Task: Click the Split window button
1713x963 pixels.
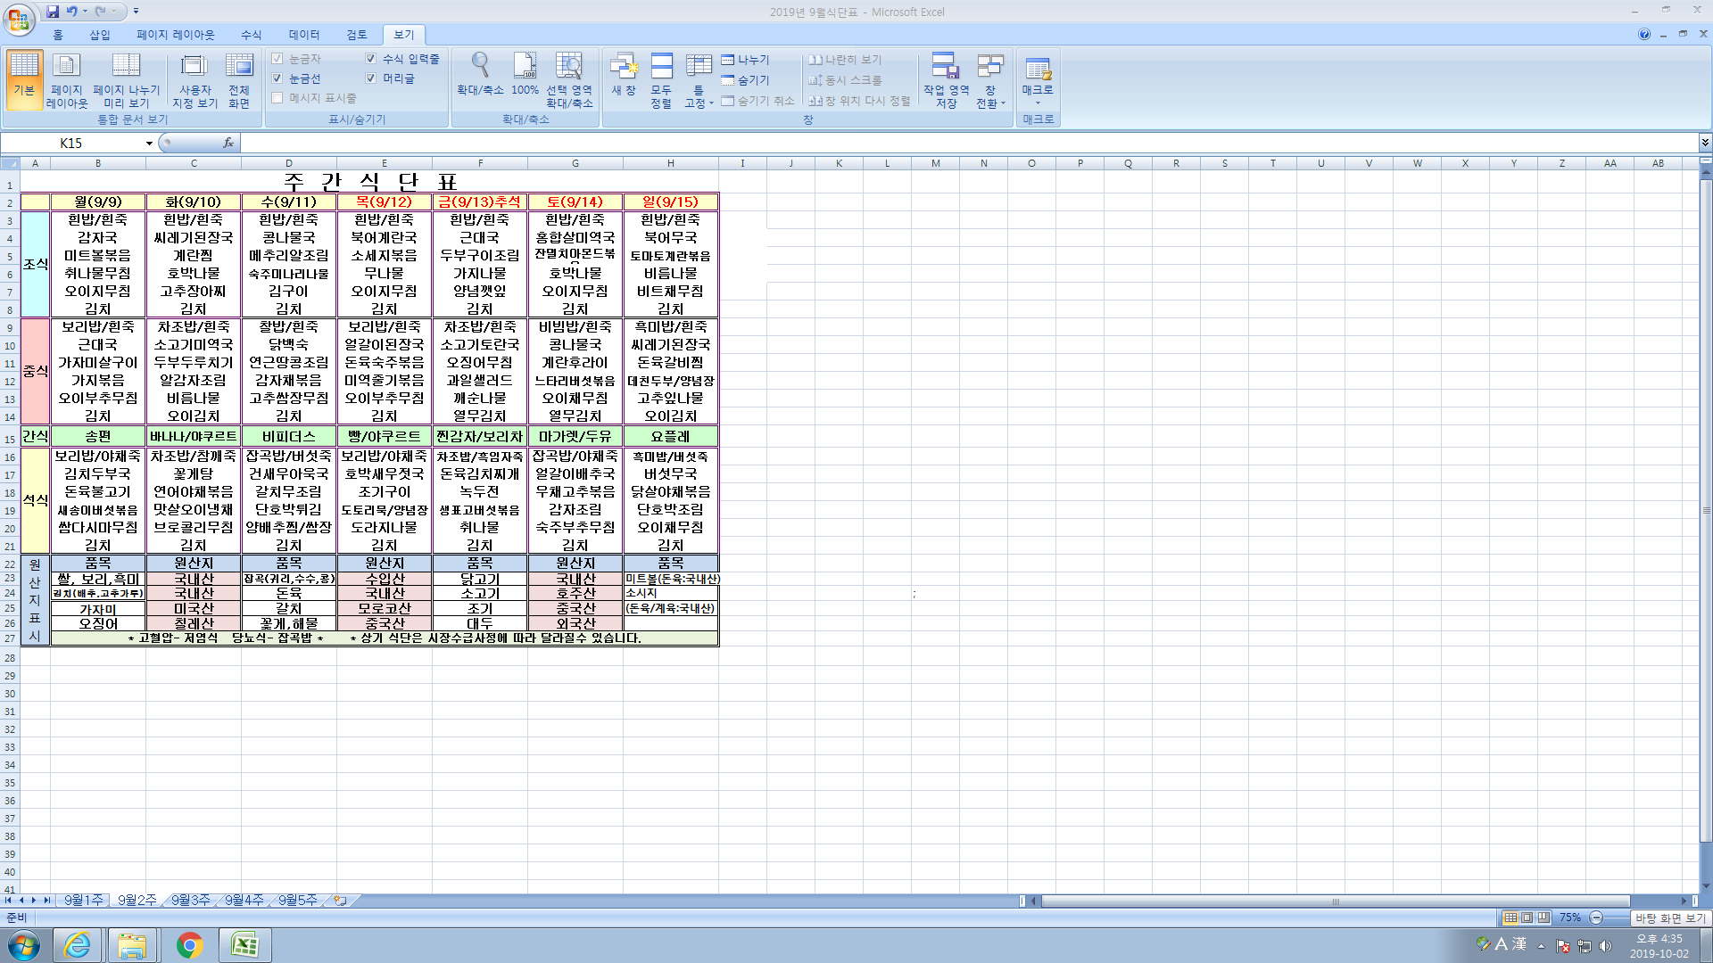Action: (x=745, y=60)
